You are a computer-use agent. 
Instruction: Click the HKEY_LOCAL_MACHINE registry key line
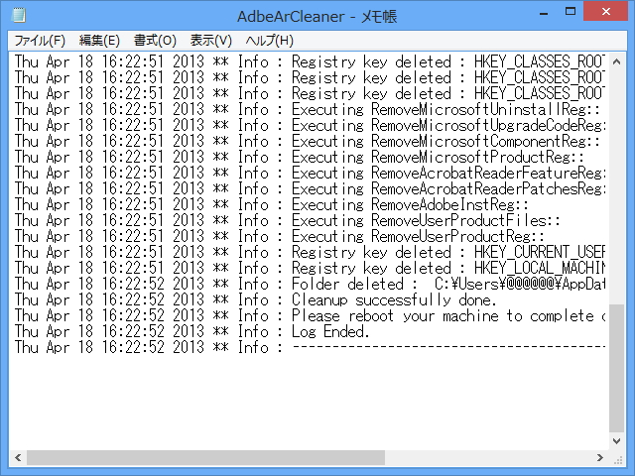[x=310, y=268]
